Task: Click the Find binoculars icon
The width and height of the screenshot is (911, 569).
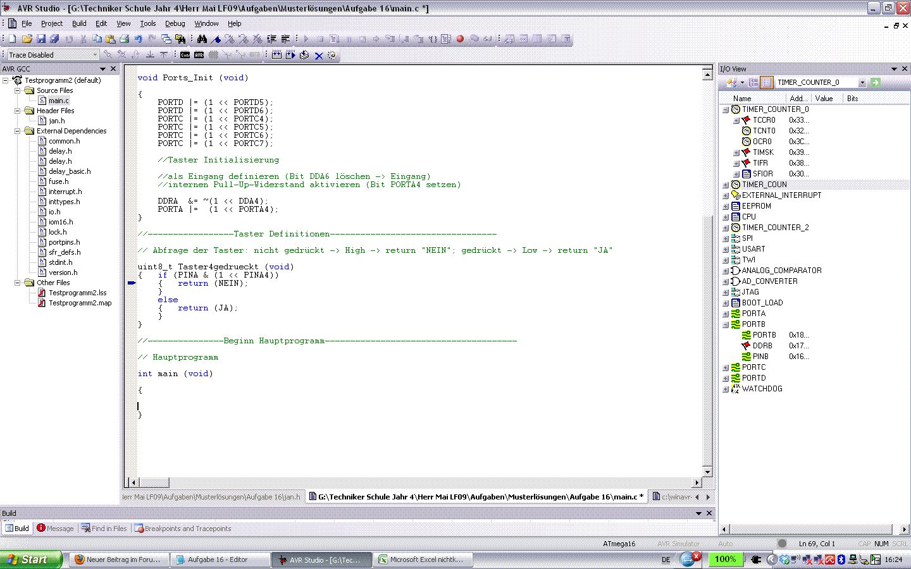Action: pyautogui.click(x=202, y=39)
